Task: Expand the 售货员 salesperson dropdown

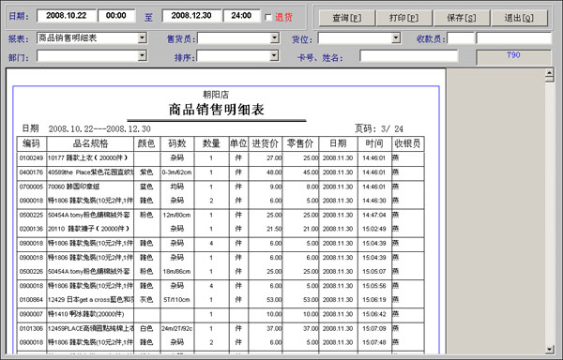Action: pos(275,38)
